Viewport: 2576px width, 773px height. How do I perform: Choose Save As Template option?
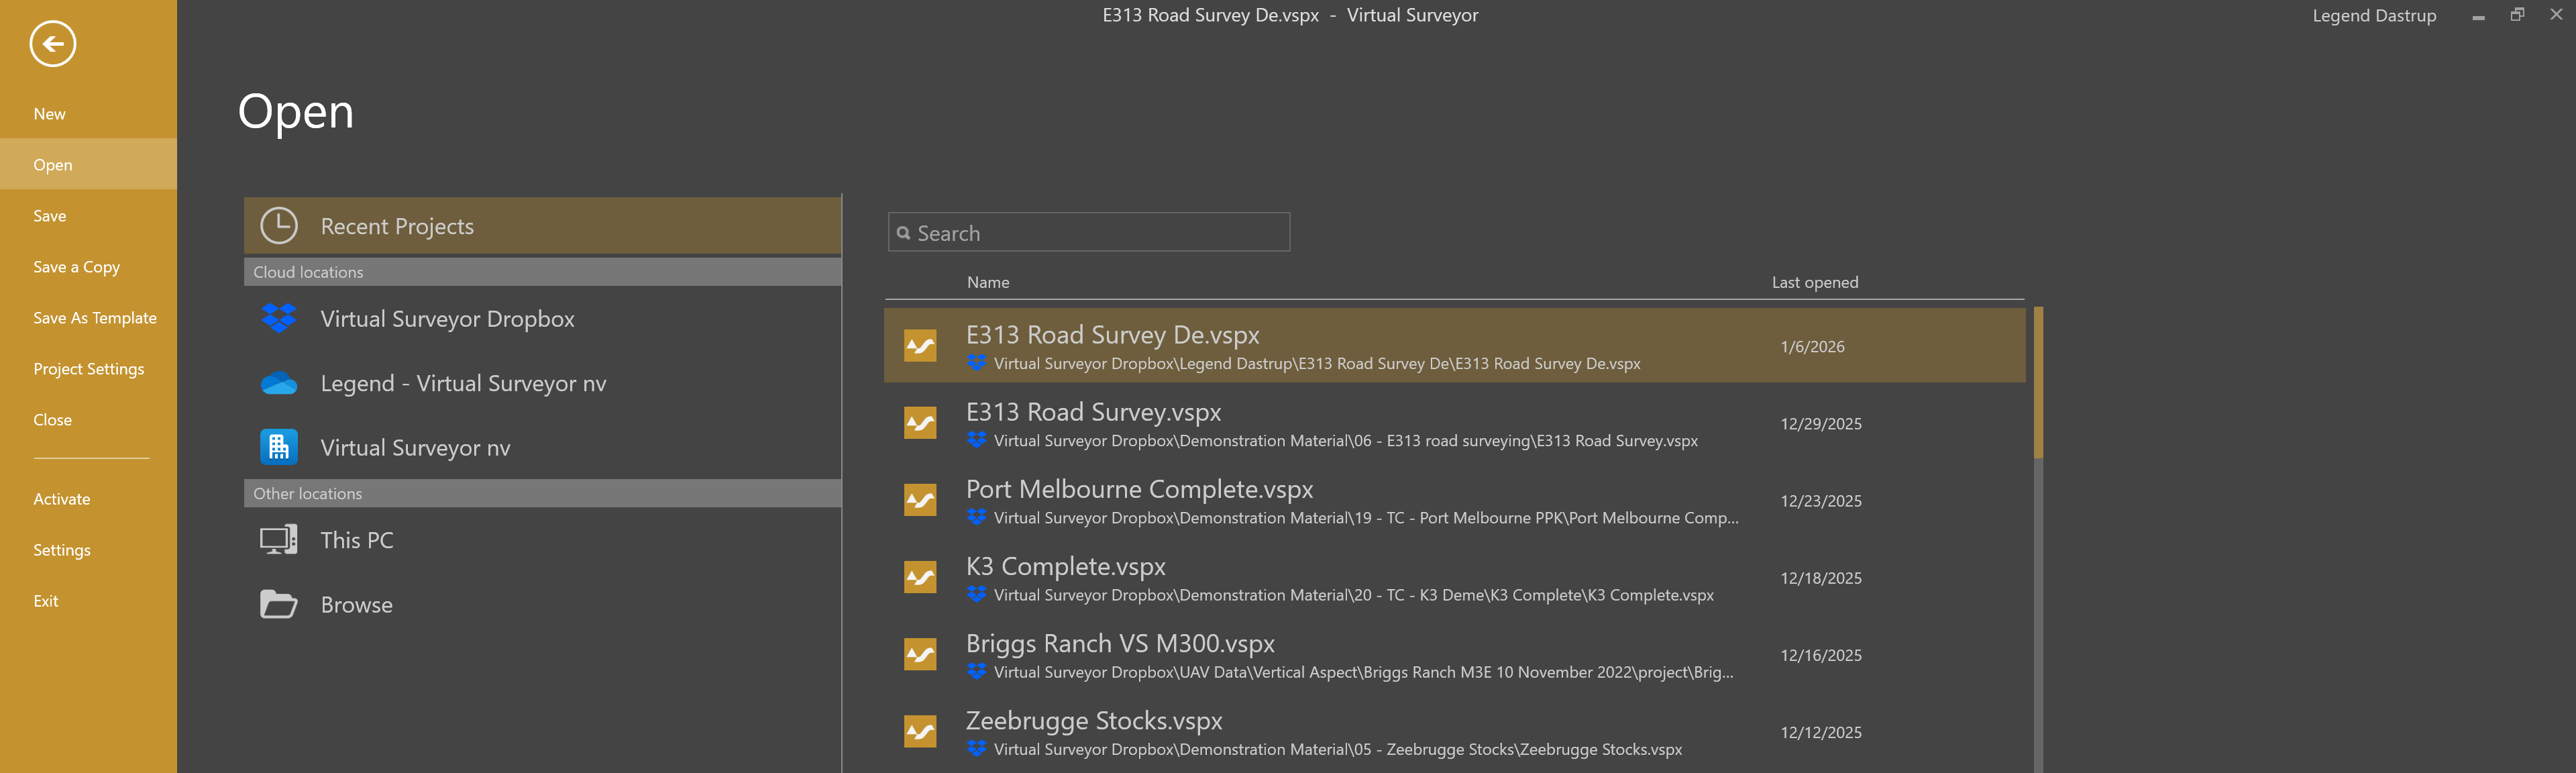(x=94, y=318)
